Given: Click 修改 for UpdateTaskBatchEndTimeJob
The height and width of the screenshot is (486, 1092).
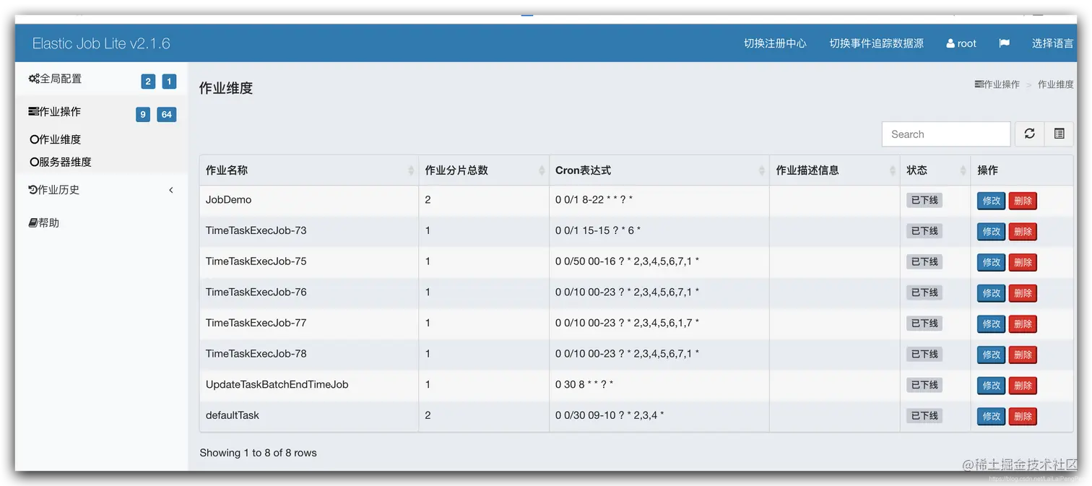Looking at the screenshot, I should tap(991, 386).
